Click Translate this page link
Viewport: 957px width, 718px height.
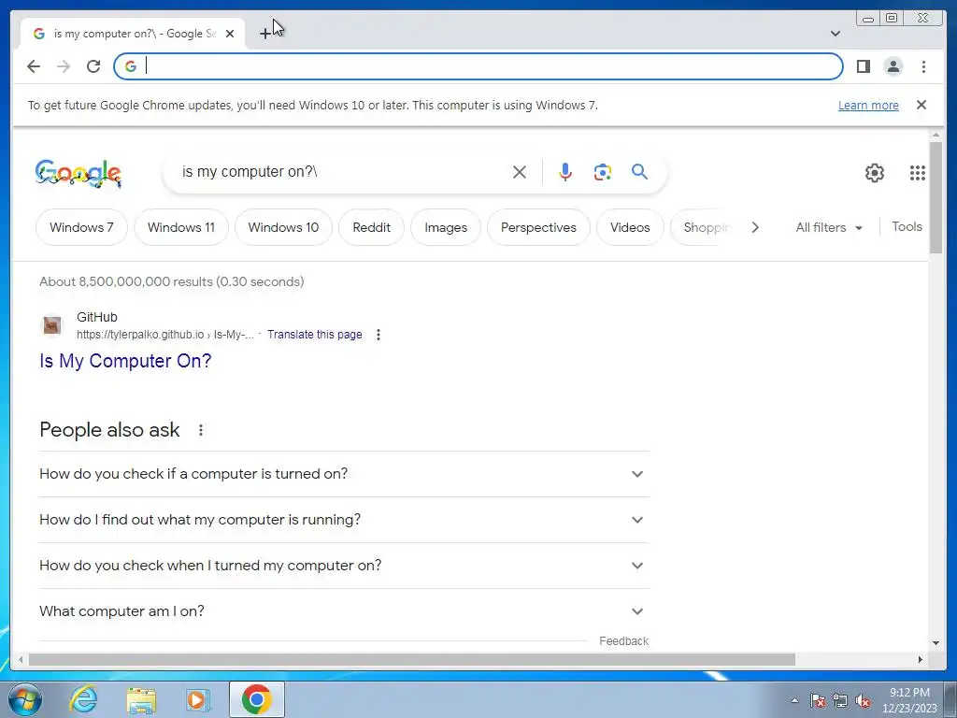(314, 335)
